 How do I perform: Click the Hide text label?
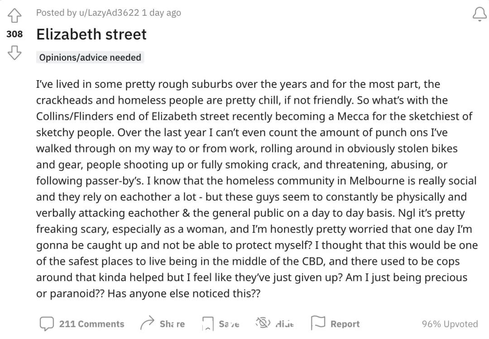click(x=285, y=324)
